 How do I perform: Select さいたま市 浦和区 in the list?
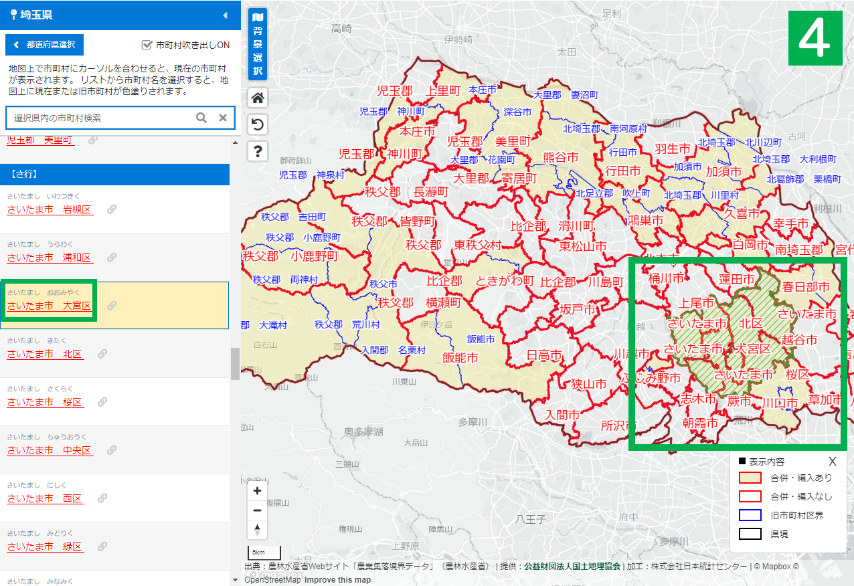[x=50, y=258]
